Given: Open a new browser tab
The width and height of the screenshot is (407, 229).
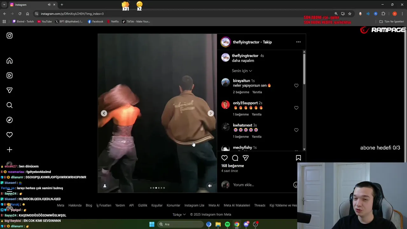Looking at the screenshot, I should (x=62, y=5).
